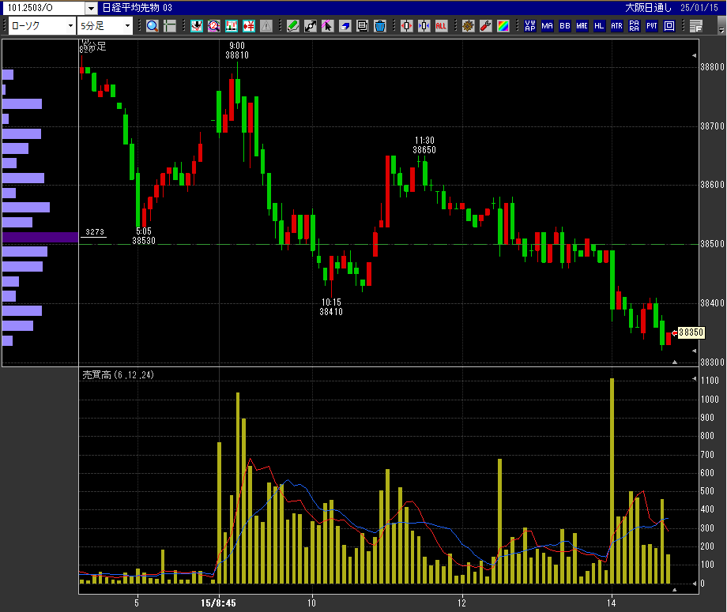
Task: Click the blue trash bin icon
Action: coord(380,26)
